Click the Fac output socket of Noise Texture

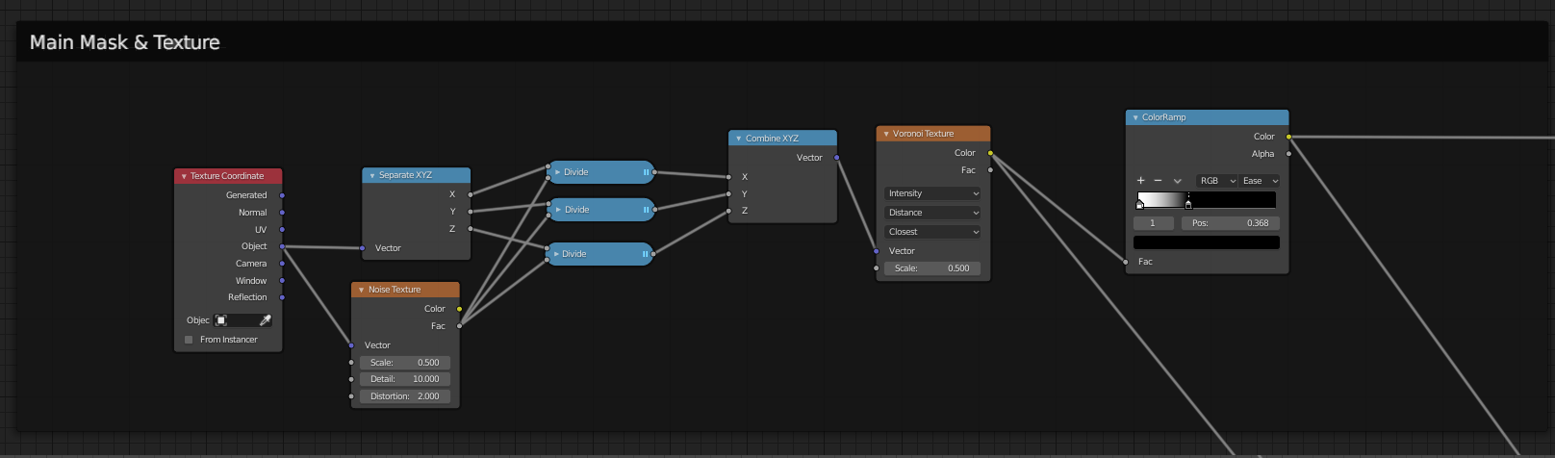pos(459,326)
